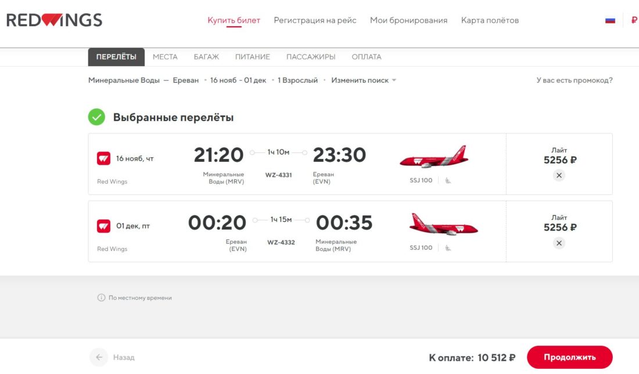
Task: Open Регистрация на рейс menu item
Action: tap(315, 20)
